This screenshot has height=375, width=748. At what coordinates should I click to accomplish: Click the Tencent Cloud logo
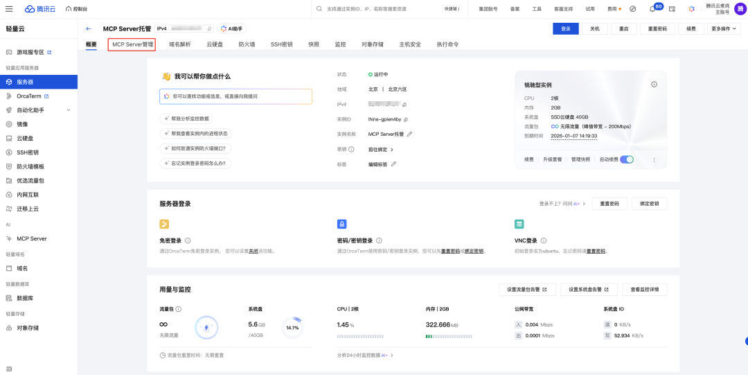pos(39,8)
